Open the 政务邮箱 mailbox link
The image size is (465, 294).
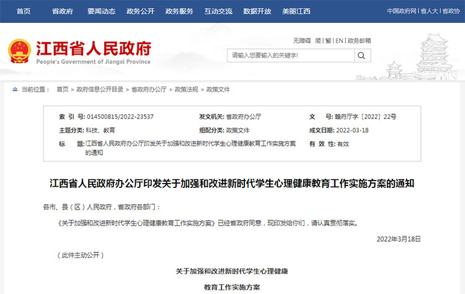click(x=359, y=40)
